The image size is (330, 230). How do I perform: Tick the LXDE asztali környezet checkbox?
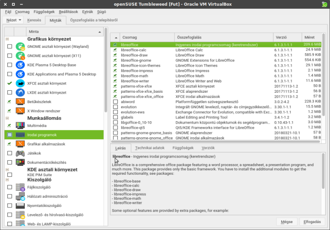(9, 92)
